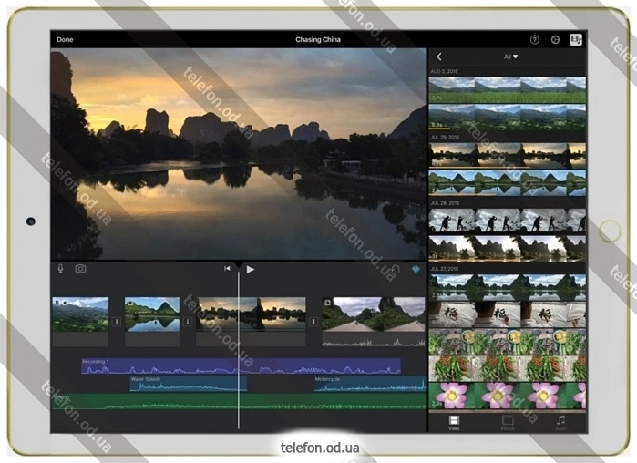Open the help question mark icon
Image resolution: width=637 pixels, height=463 pixels.
535,40
